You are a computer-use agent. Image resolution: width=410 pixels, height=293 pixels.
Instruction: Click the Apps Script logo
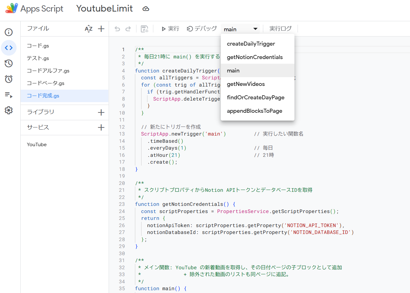(12, 8)
